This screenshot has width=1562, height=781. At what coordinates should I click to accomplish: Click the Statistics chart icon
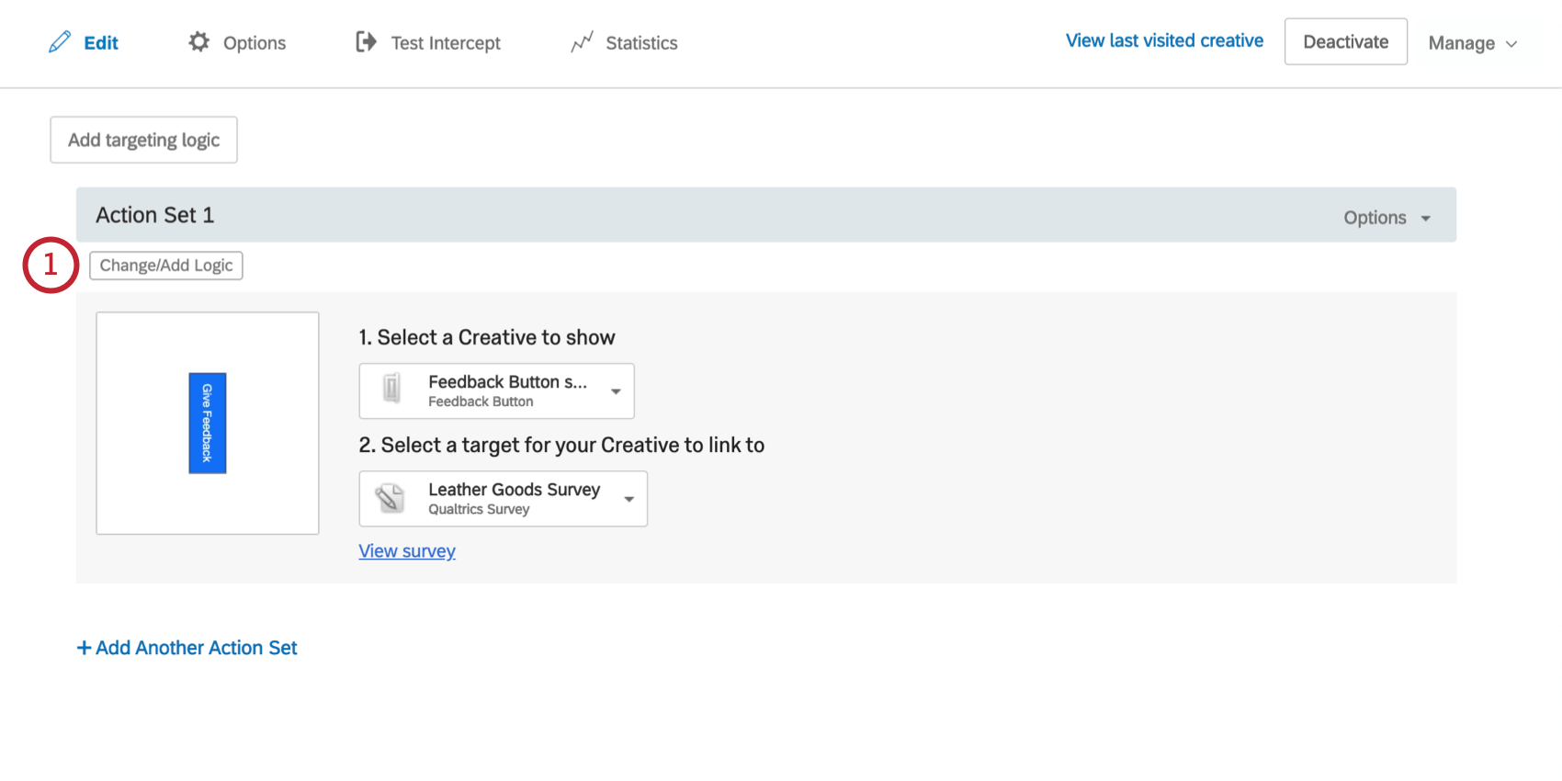[x=582, y=42]
